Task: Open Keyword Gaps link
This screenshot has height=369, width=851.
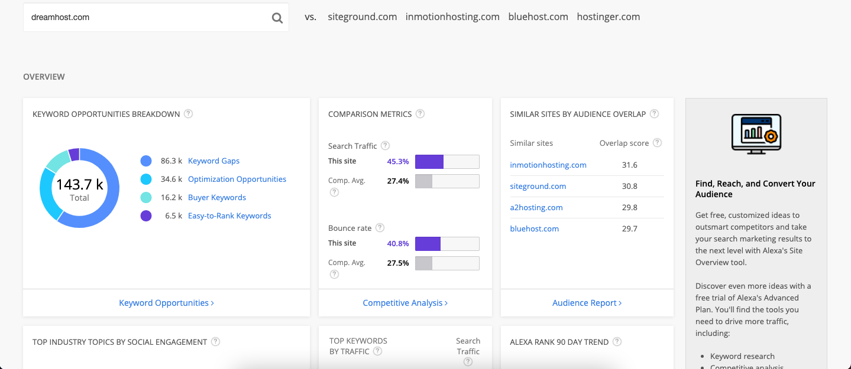Action: click(x=213, y=161)
